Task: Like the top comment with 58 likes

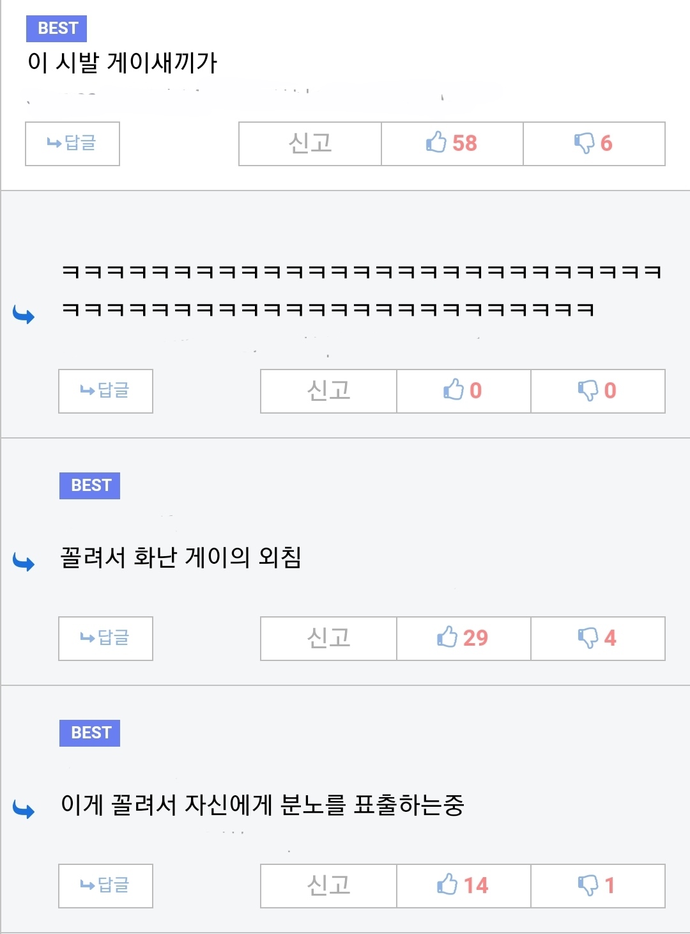Action: click(452, 143)
